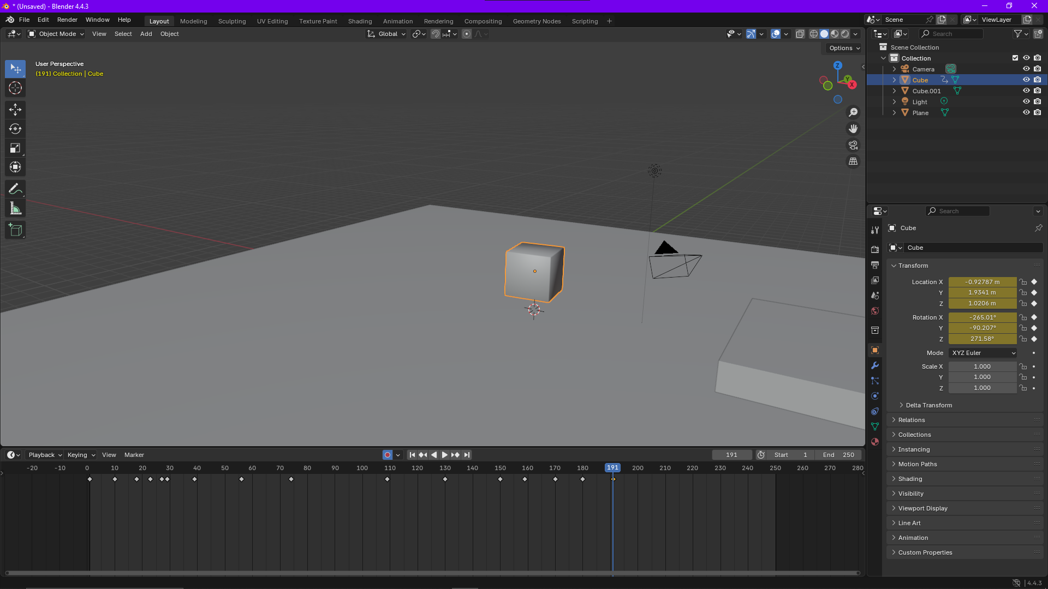Toggle snapping magnet in header

(x=436, y=34)
